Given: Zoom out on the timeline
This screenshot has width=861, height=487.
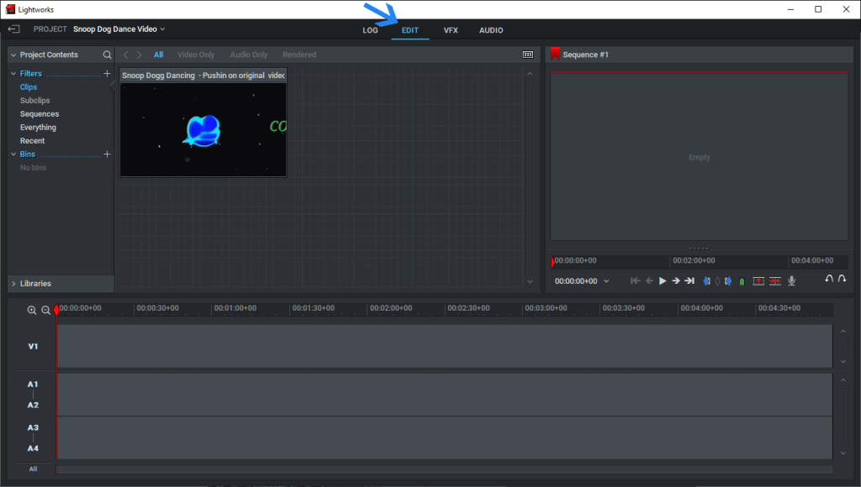Looking at the screenshot, I should click(46, 311).
